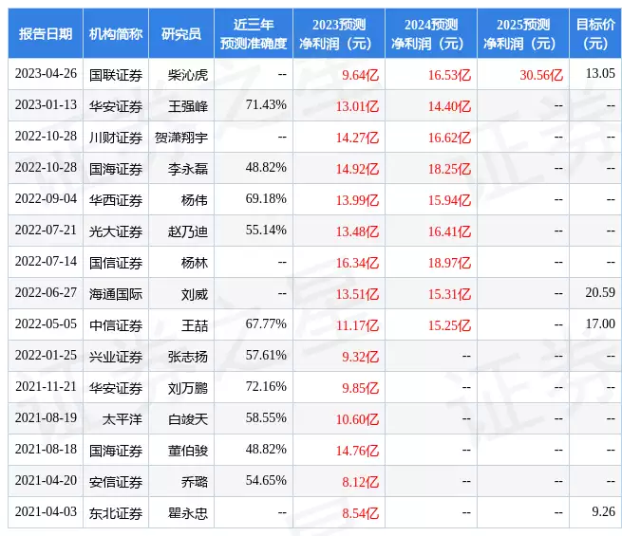This screenshot has height=536, width=622.
Task: Click the 14.92亿 profit value
Action: 357,169
